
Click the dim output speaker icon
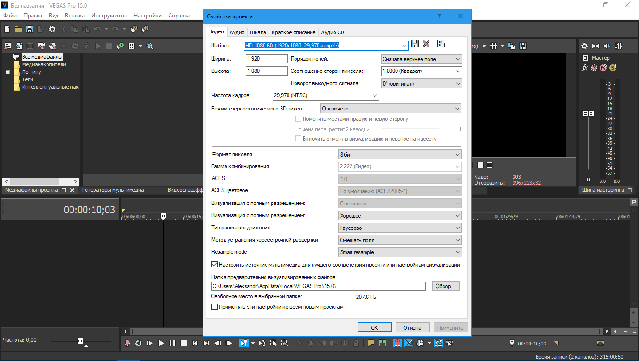coord(607,46)
